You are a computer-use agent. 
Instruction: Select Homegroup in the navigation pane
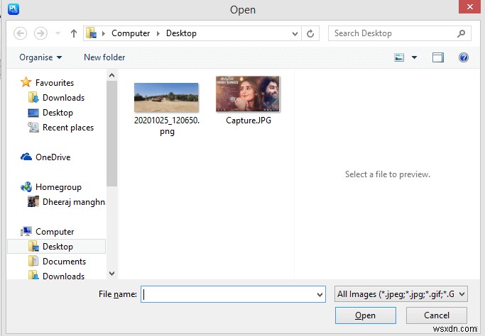click(x=58, y=187)
